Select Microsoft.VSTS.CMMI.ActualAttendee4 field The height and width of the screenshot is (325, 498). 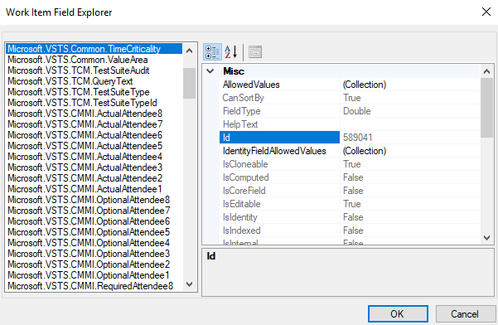(94, 157)
